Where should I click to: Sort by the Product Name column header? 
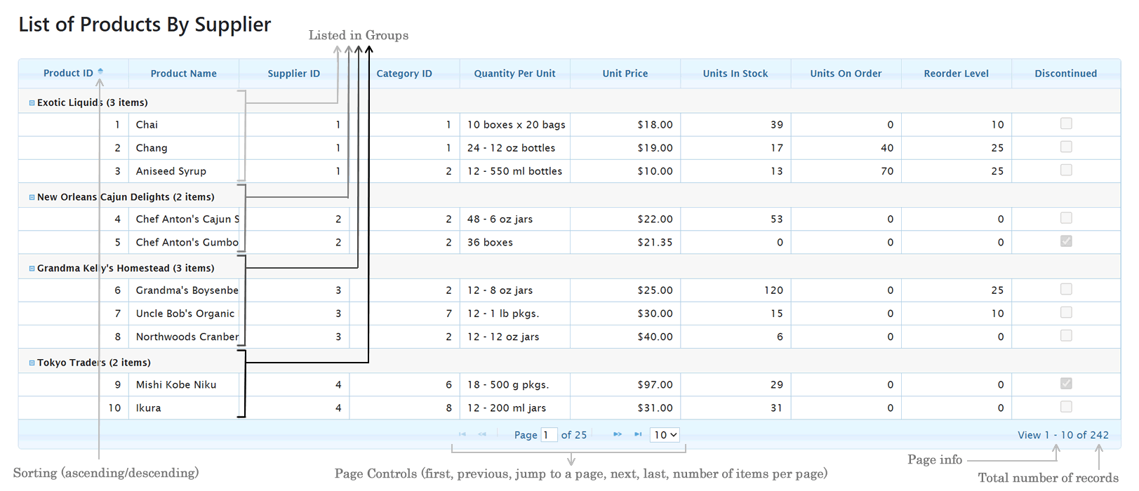pyautogui.click(x=184, y=73)
